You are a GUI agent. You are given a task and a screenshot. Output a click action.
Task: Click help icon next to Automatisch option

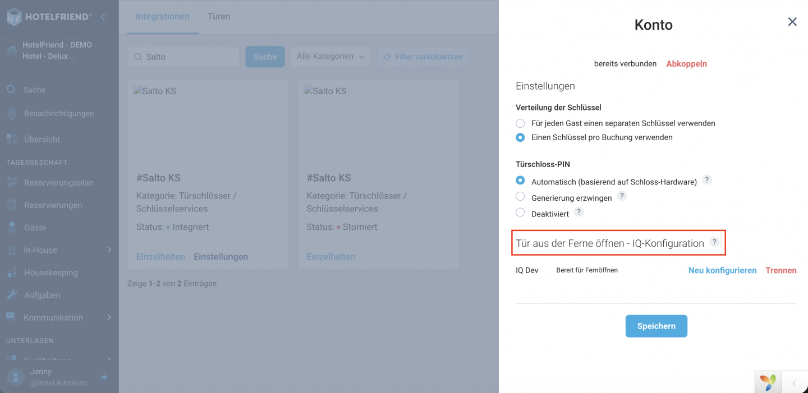(707, 180)
